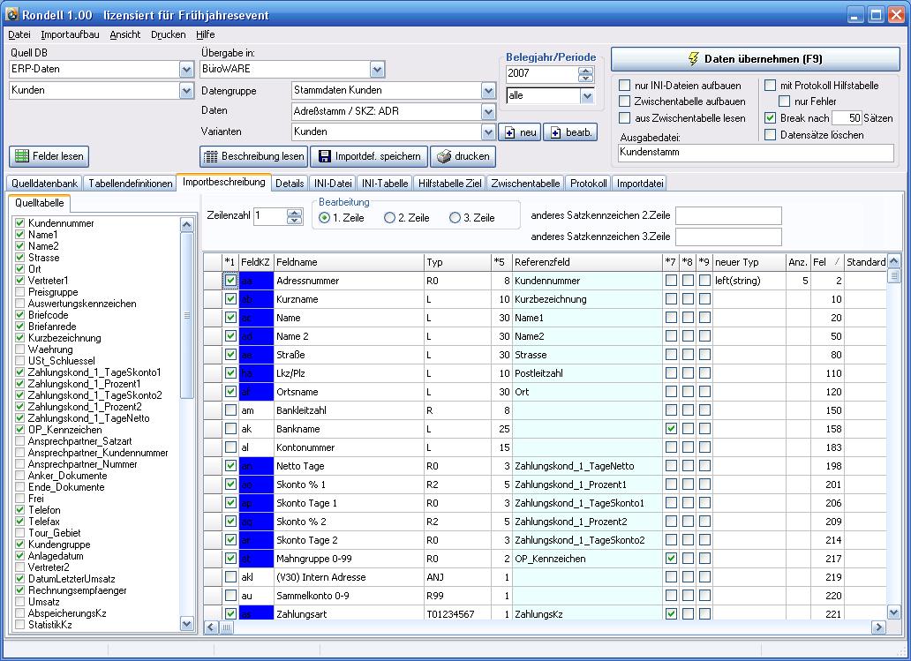Disable Break nach Sätzen checkbox

tap(770, 118)
